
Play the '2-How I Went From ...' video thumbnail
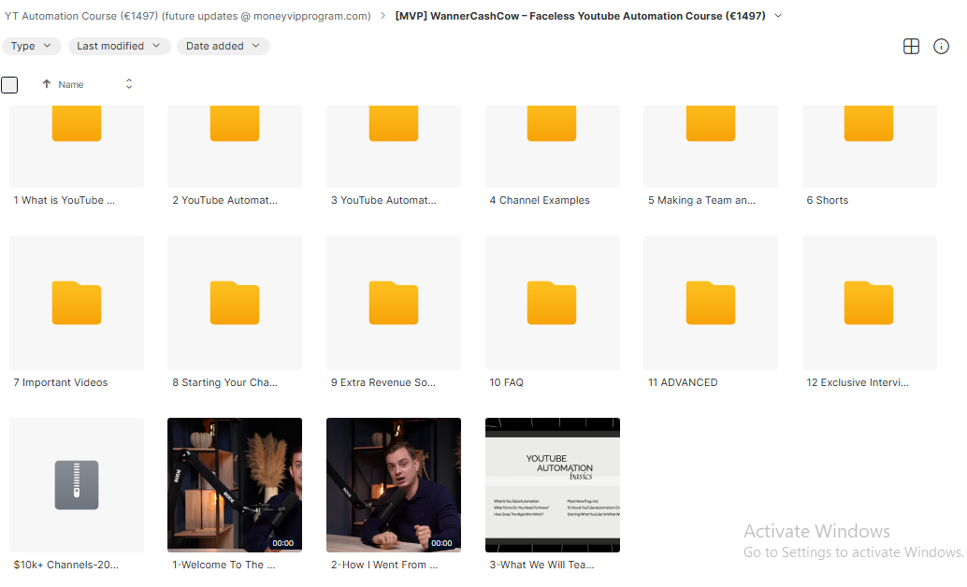pos(394,484)
